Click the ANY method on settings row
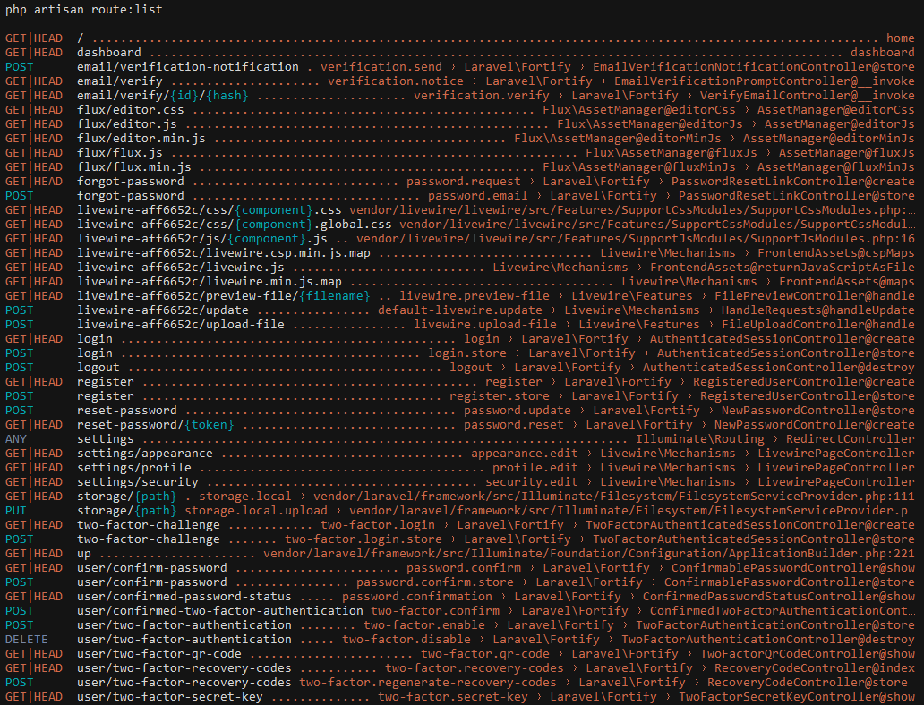The width and height of the screenshot is (924, 705). pyautogui.click(x=16, y=439)
